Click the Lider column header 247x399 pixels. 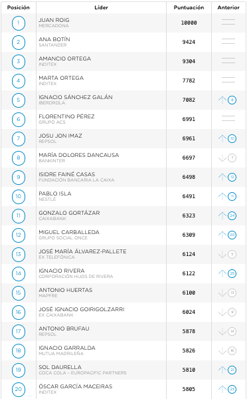pyautogui.click(x=101, y=7)
